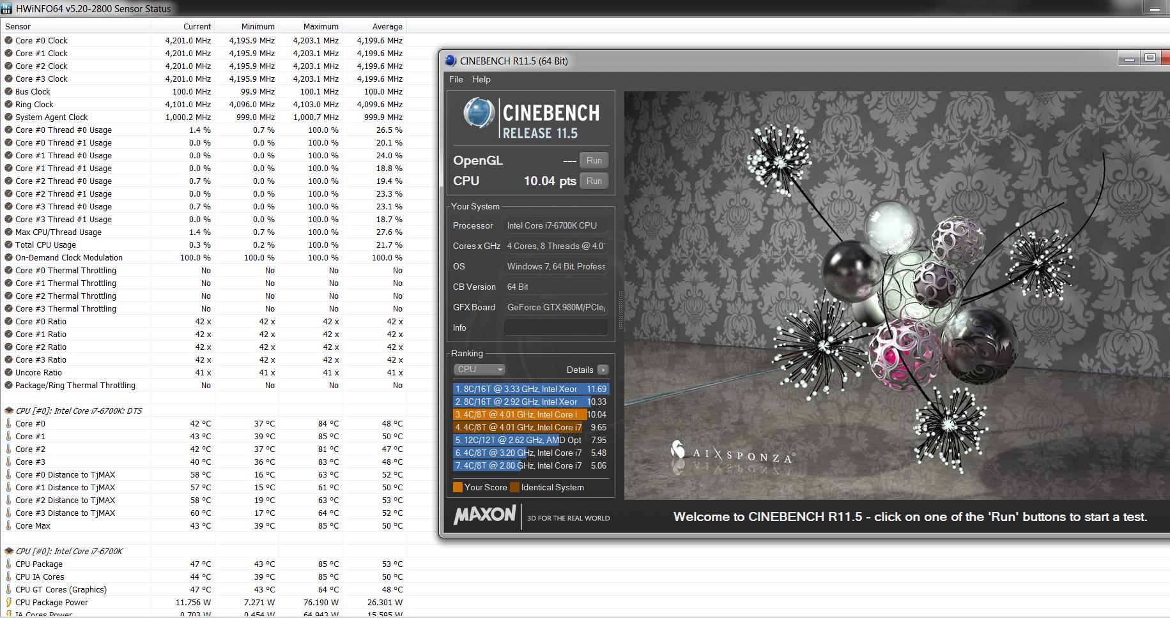Open the File menu in CINEBENCH
The width and height of the screenshot is (1170, 618).
[x=456, y=79]
